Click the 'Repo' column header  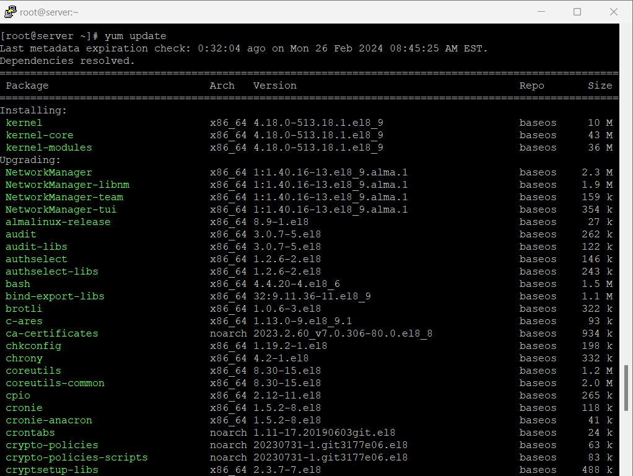531,86
